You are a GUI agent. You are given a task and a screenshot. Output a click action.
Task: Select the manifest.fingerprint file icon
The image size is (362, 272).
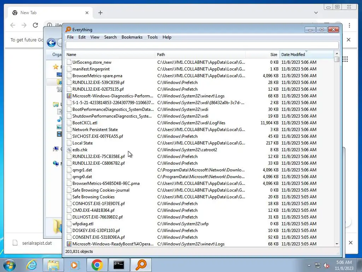coord(69,69)
